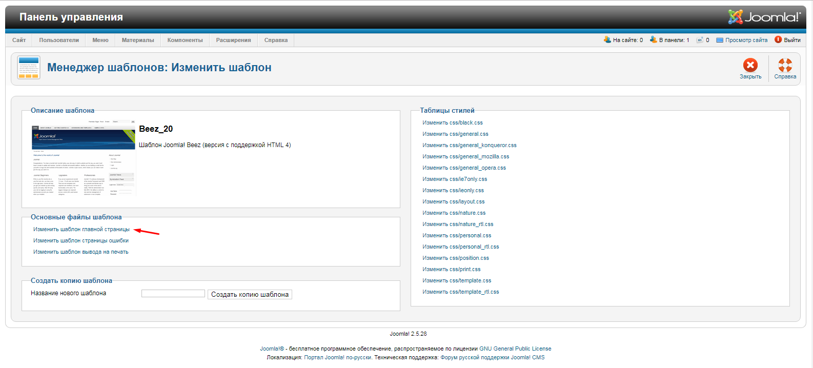Screen dimensions: 813x368
Task: Open the Расширения menu
Action: click(x=233, y=40)
